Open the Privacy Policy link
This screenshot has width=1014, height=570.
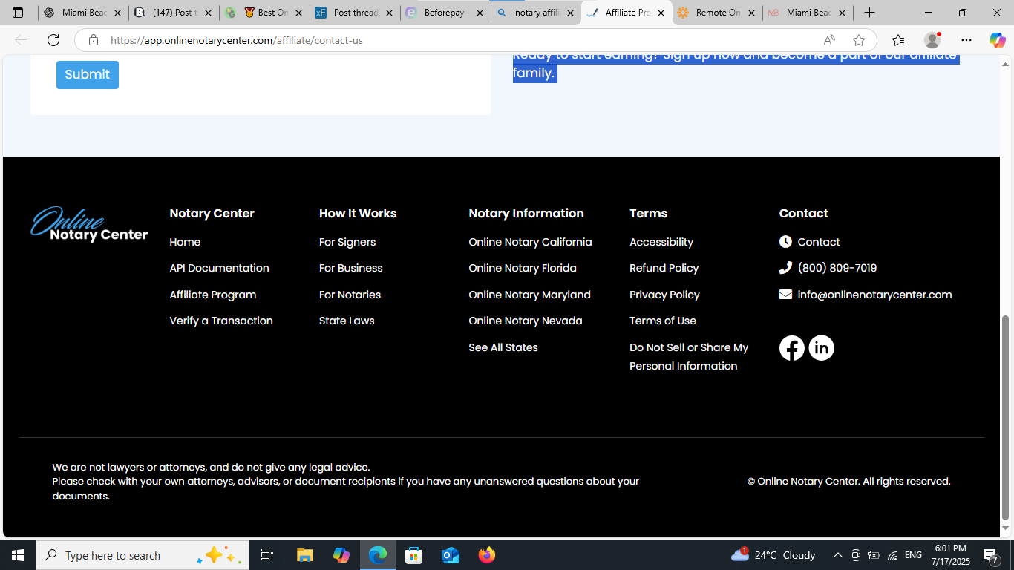664,295
